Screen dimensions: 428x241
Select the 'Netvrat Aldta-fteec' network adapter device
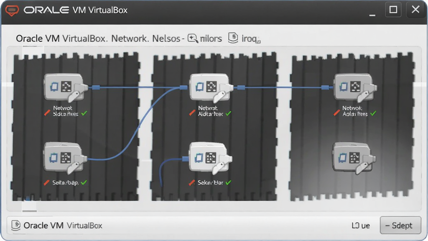coord(211,87)
